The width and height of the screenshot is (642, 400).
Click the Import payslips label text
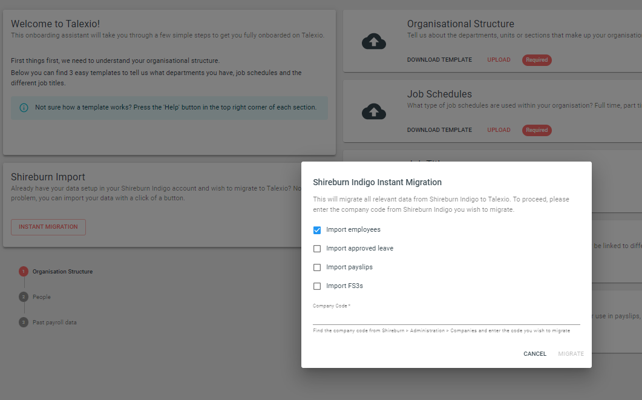pos(349,267)
